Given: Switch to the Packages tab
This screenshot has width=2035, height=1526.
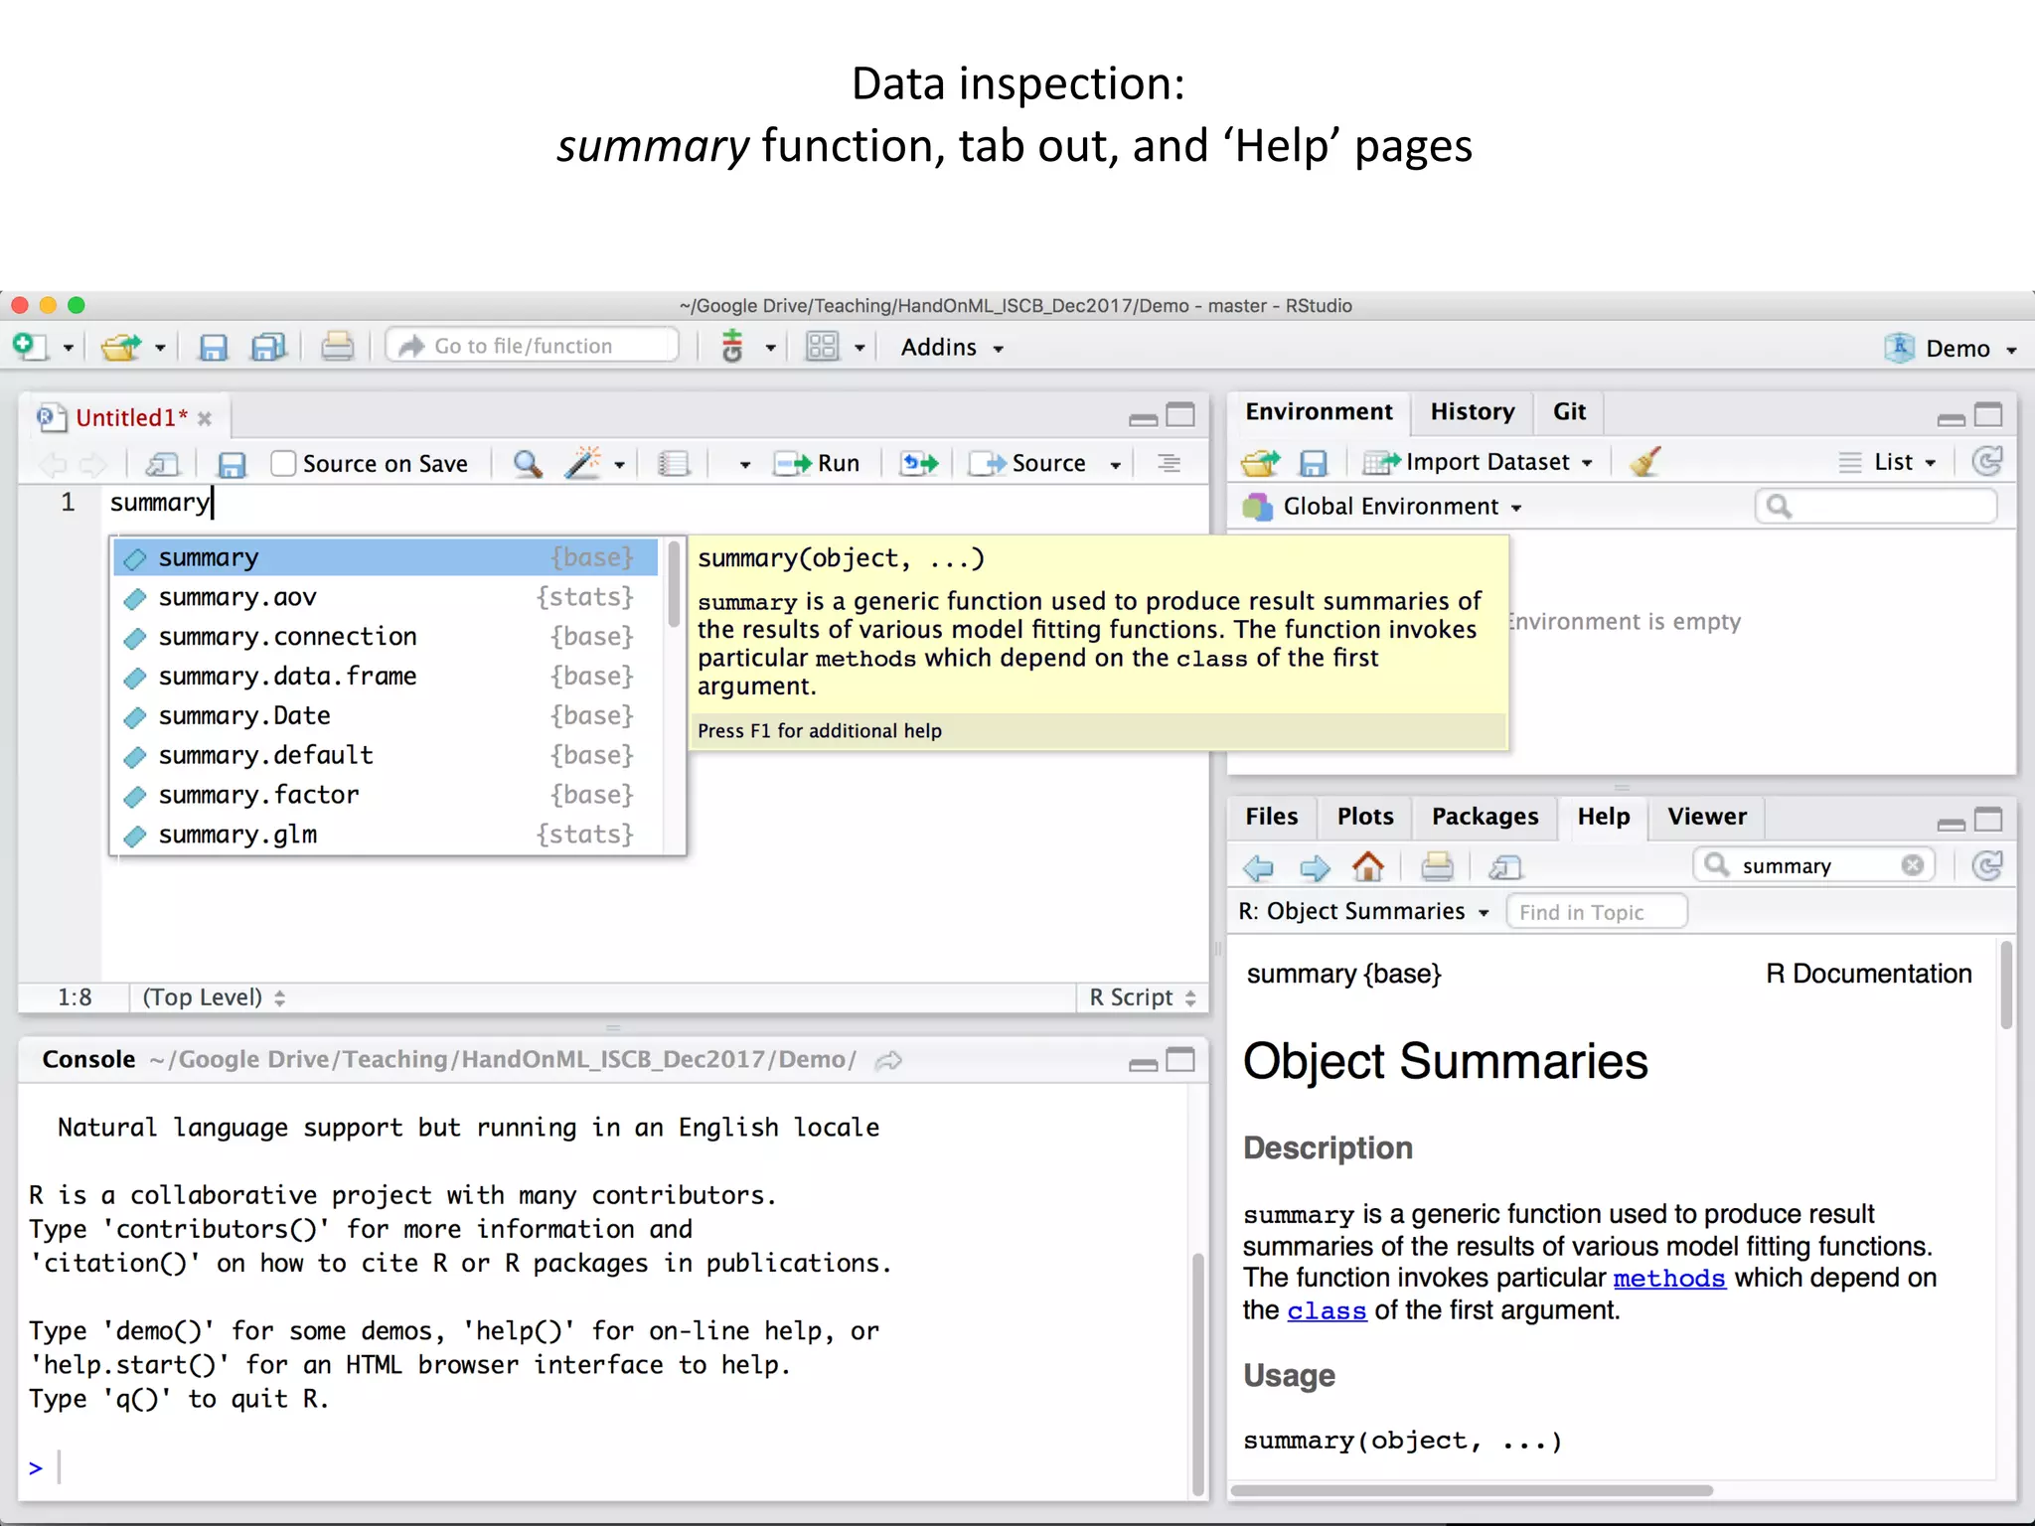Looking at the screenshot, I should pos(1485,816).
